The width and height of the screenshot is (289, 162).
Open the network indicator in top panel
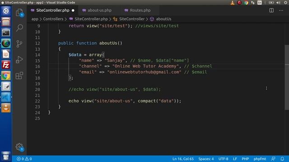[x=253, y=3]
